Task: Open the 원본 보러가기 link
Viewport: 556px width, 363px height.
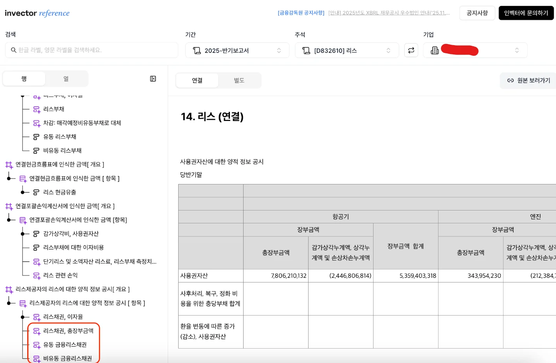Action: tap(528, 81)
